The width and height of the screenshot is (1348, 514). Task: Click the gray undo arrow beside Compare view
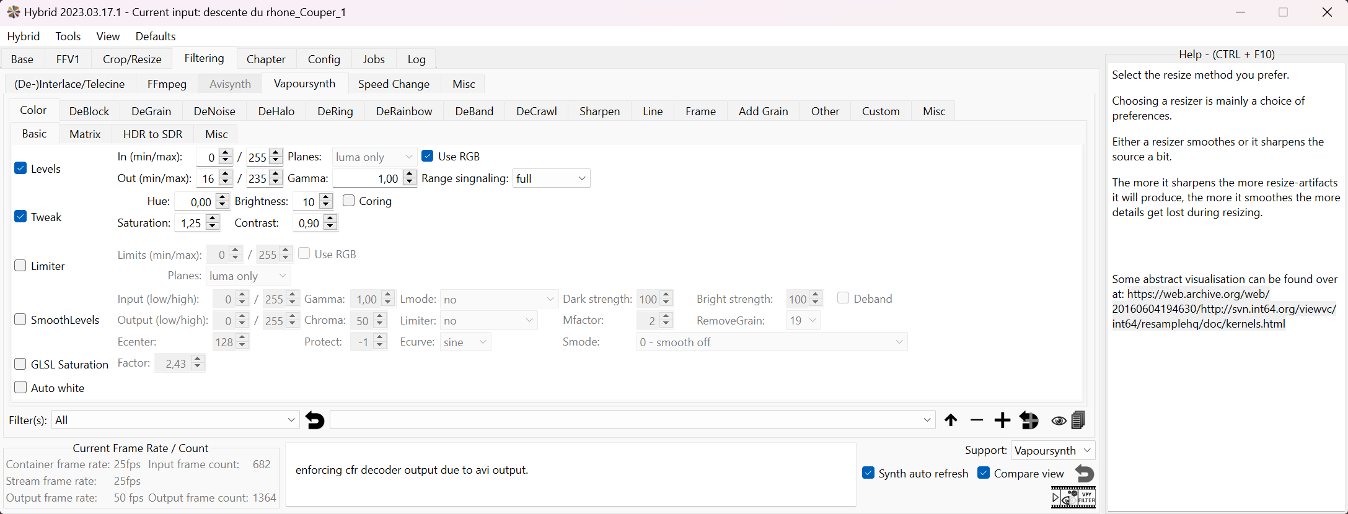pyautogui.click(x=1085, y=474)
